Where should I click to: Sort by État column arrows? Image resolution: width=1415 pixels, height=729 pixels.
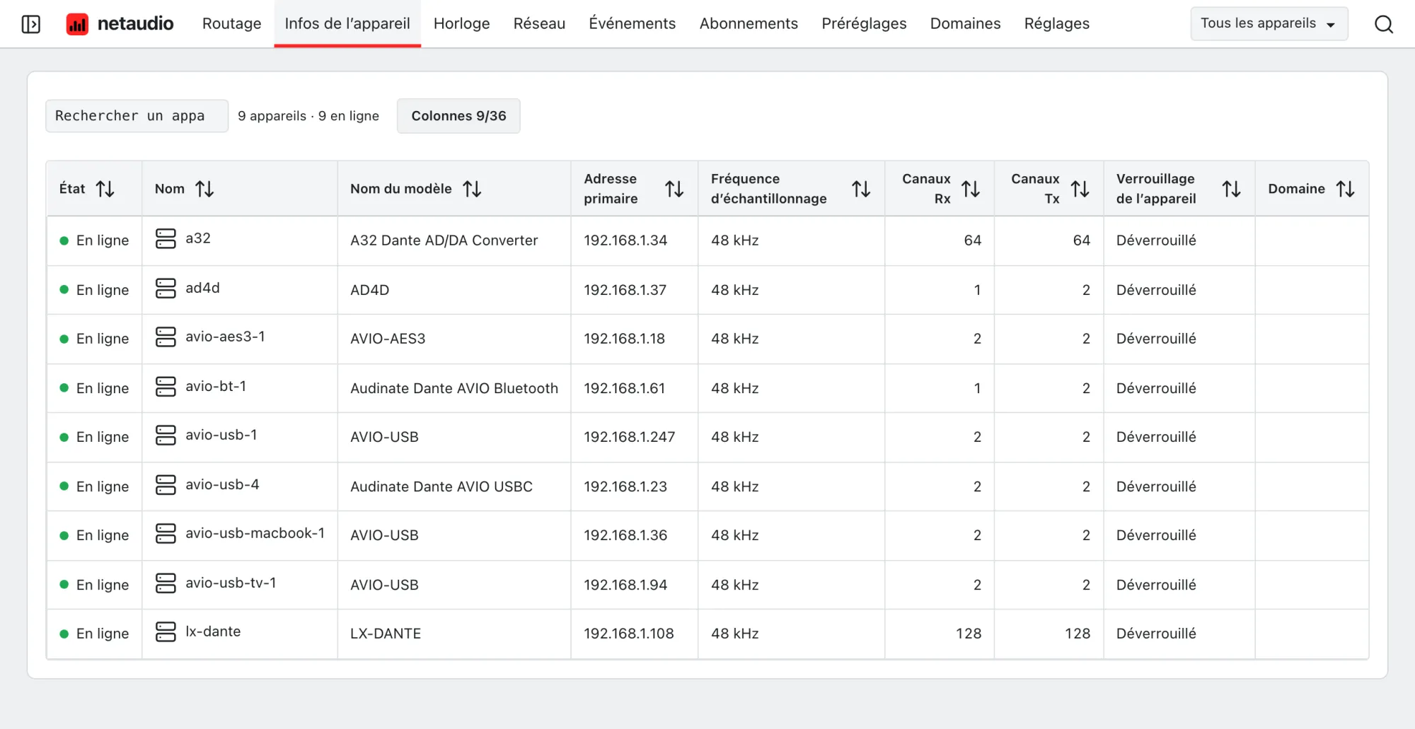pos(105,189)
